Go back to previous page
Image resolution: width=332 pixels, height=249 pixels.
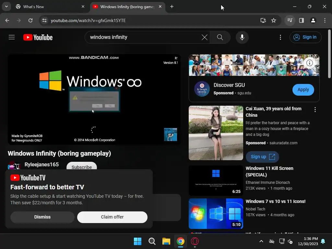(x=7, y=20)
